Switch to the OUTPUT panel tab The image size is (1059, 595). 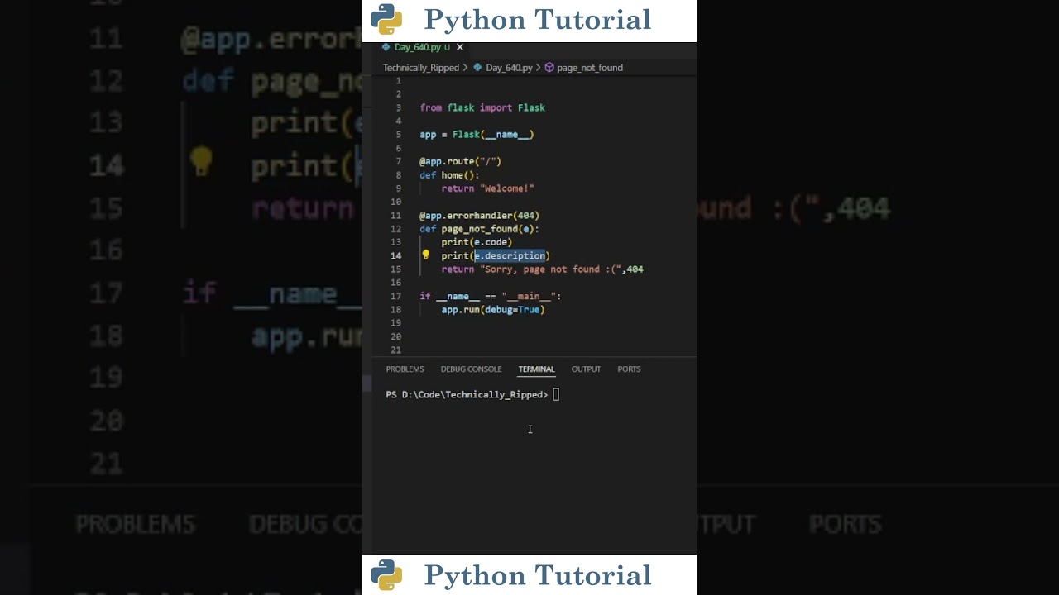(x=586, y=369)
